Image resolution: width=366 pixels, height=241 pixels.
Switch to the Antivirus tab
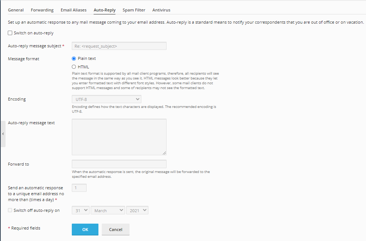click(x=161, y=10)
